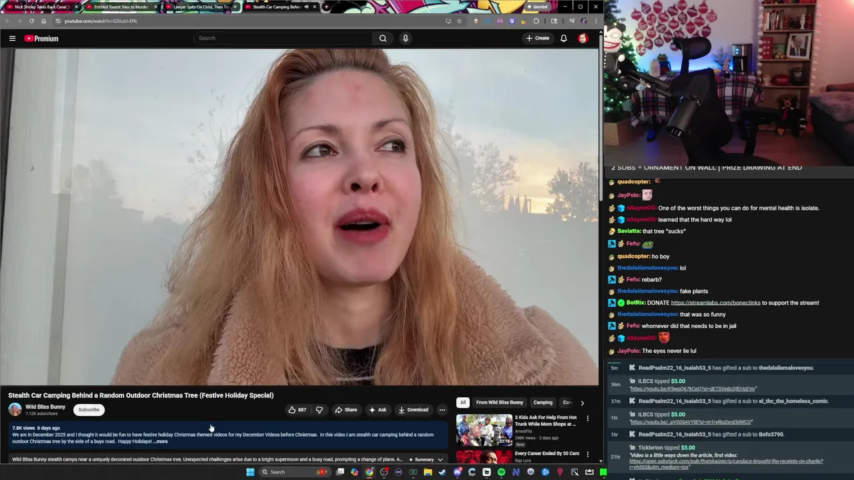Switch to Entitled Tourist Tries to Murder tab

coord(121,7)
